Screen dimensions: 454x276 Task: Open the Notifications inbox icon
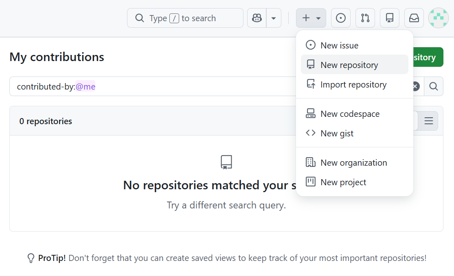[x=414, y=18]
